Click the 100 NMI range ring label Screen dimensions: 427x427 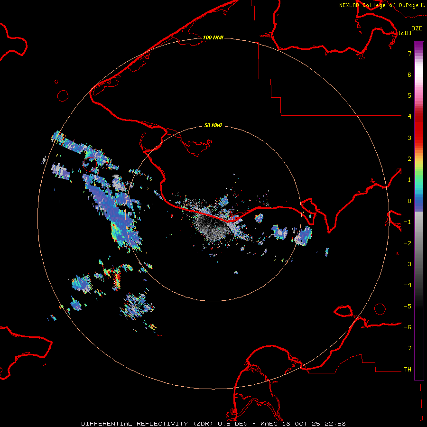tap(213, 37)
